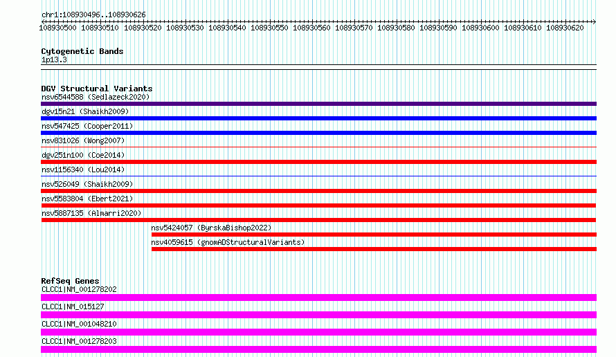Click the red nsv5583804 variant bar
The image size is (616, 357).
coord(318,205)
